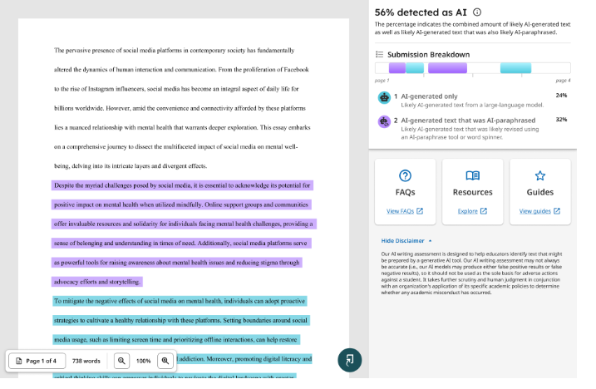Screen dimensions: 596x389
Task: Click the Submission Breakdown heading
Action: coord(428,54)
